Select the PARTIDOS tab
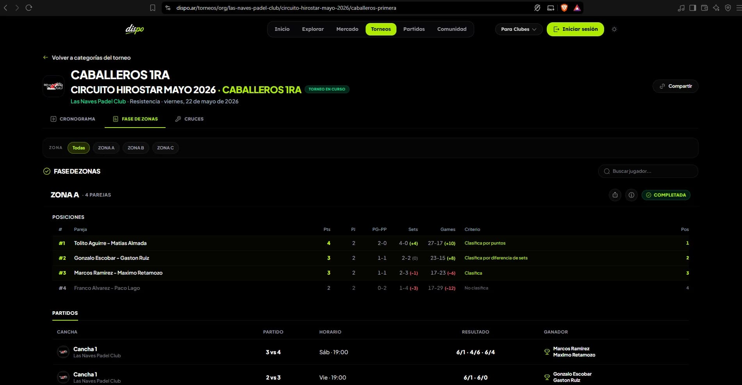This screenshot has height=385, width=742. coord(65,313)
